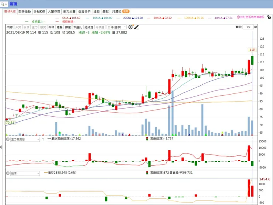
Task: Click the 買賣超(張)872 legend icon
Action: pyautogui.click(x=147, y=173)
